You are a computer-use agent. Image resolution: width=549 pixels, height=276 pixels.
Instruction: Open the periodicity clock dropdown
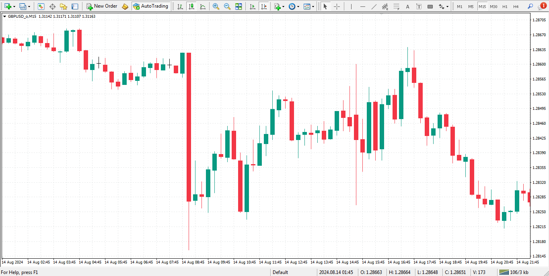pyautogui.click(x=298, y=6)
